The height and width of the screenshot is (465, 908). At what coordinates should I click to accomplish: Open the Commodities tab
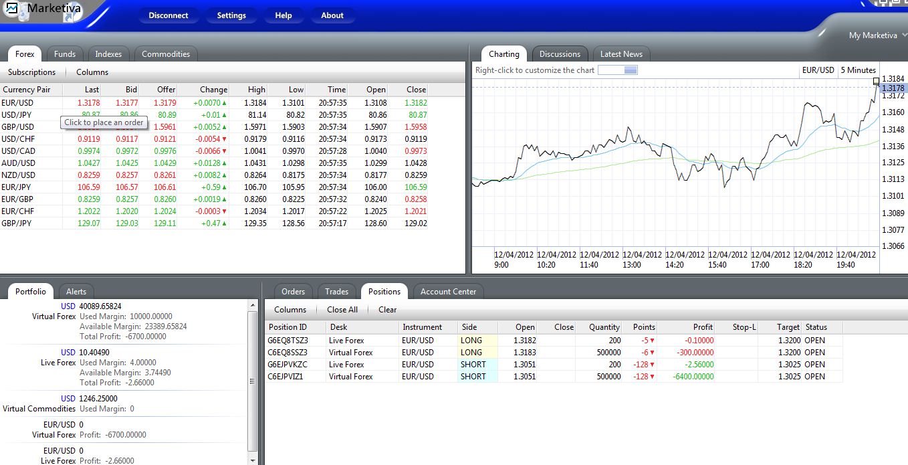point(166,54)
